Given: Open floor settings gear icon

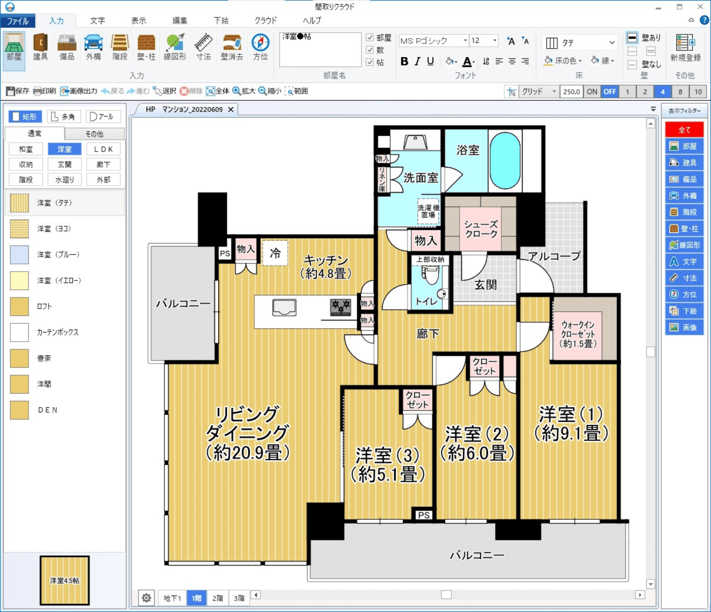Looking at the screenshot, I should click(x=147, y=598).
